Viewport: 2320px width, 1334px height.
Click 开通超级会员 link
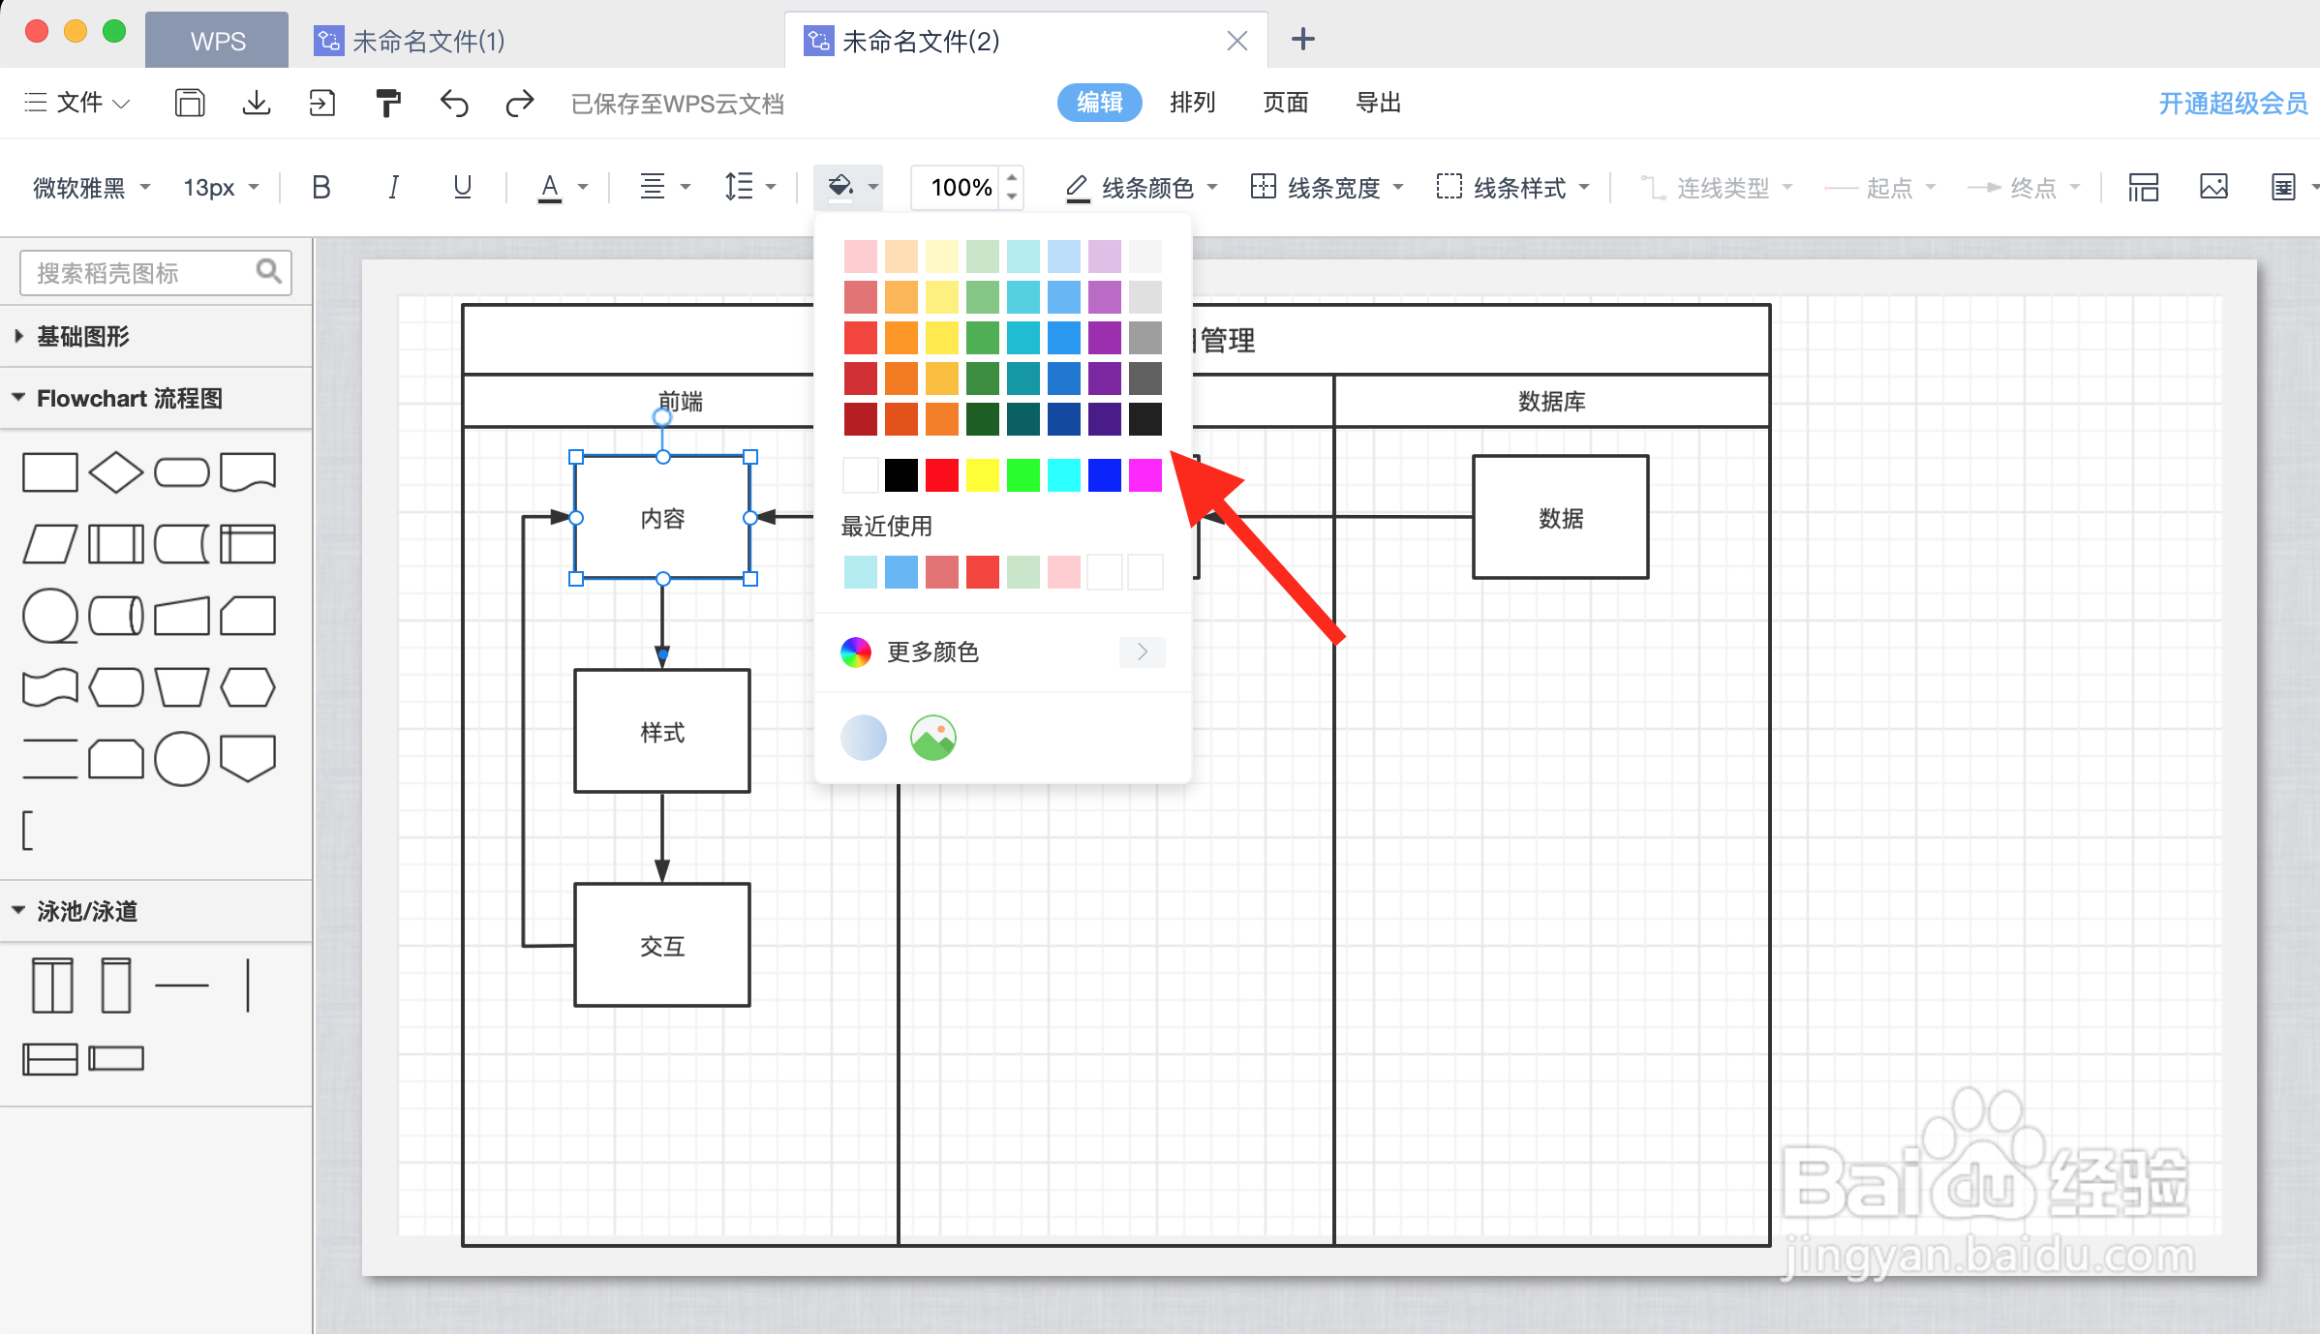(x=2233, y=104)
